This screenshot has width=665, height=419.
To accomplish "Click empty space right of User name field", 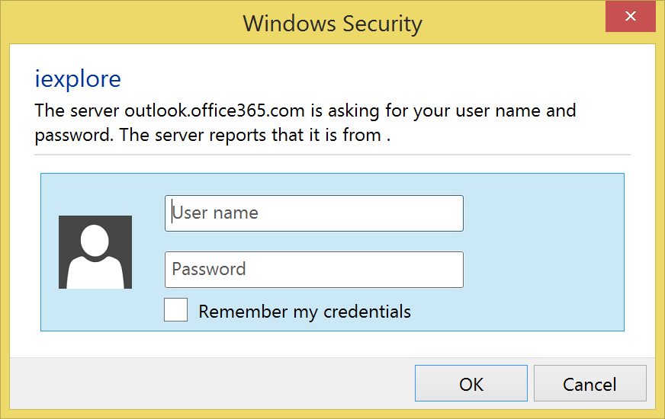I will [541, 213].
